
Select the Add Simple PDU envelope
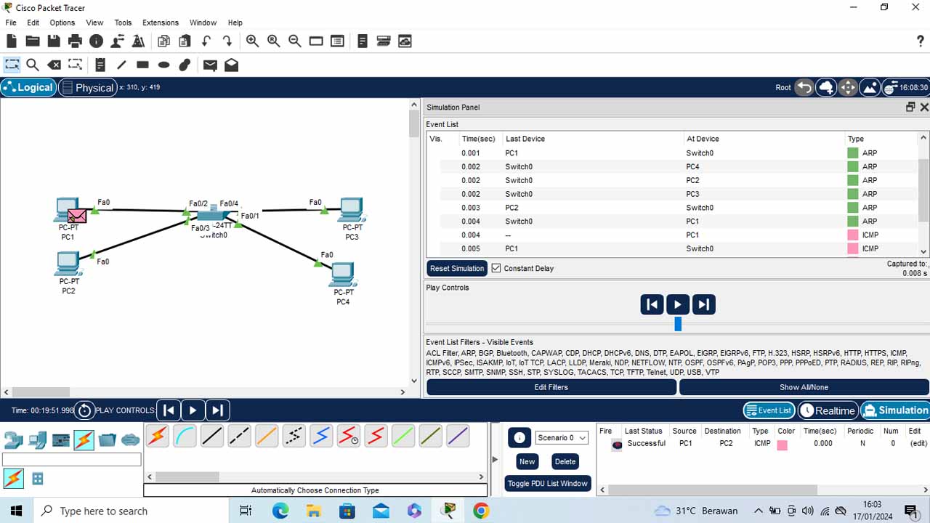[210, 65]
